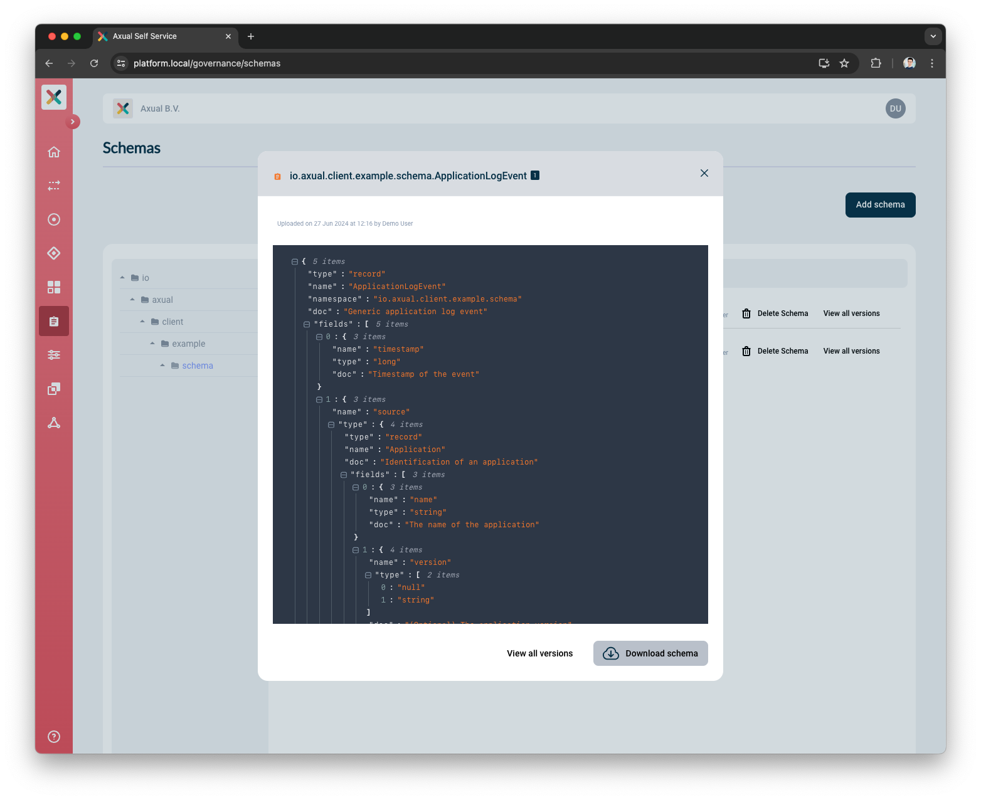Open the diamond icon in sidebar

(x=54, y=253)
